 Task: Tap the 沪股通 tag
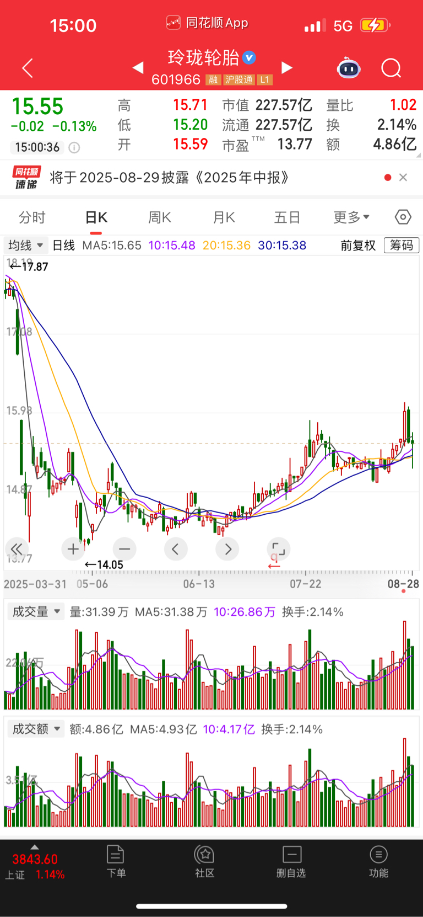pyautogui.click(x=239, y=79)
